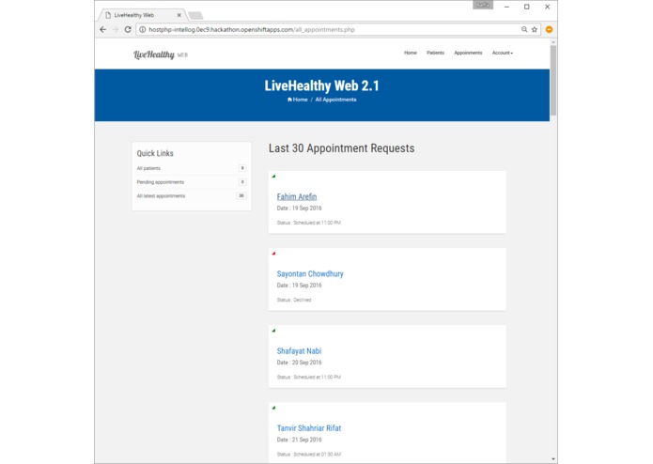Go back using browser back arrow
This screenshot has height=464, width=653.
102,29
